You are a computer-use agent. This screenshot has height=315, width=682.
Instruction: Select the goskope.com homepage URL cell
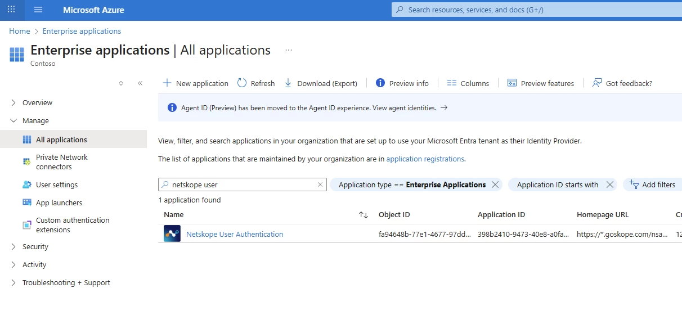pyautogui.click(x=623, y=234)
